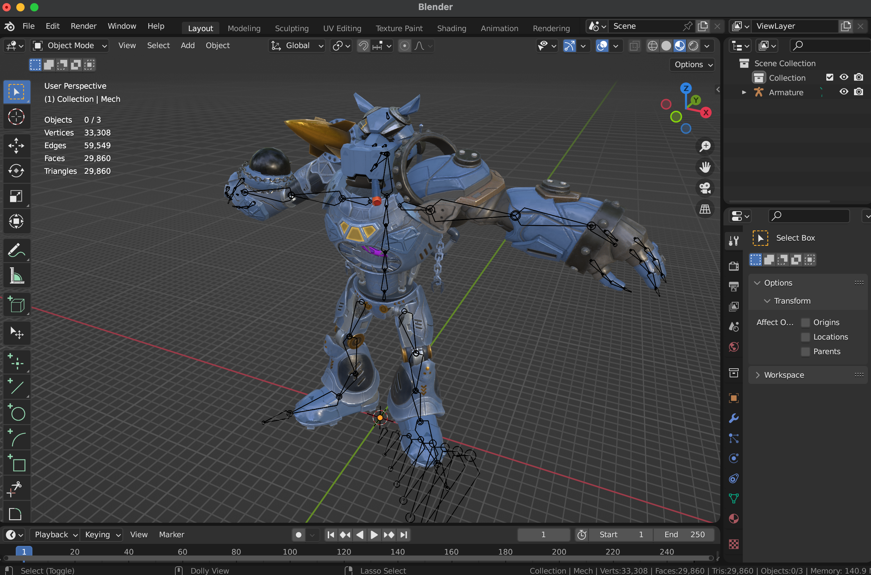Toggle camera view button in viewport
Image resolution: width=871 pixels, height=575 pixels.
coord(705,188)
